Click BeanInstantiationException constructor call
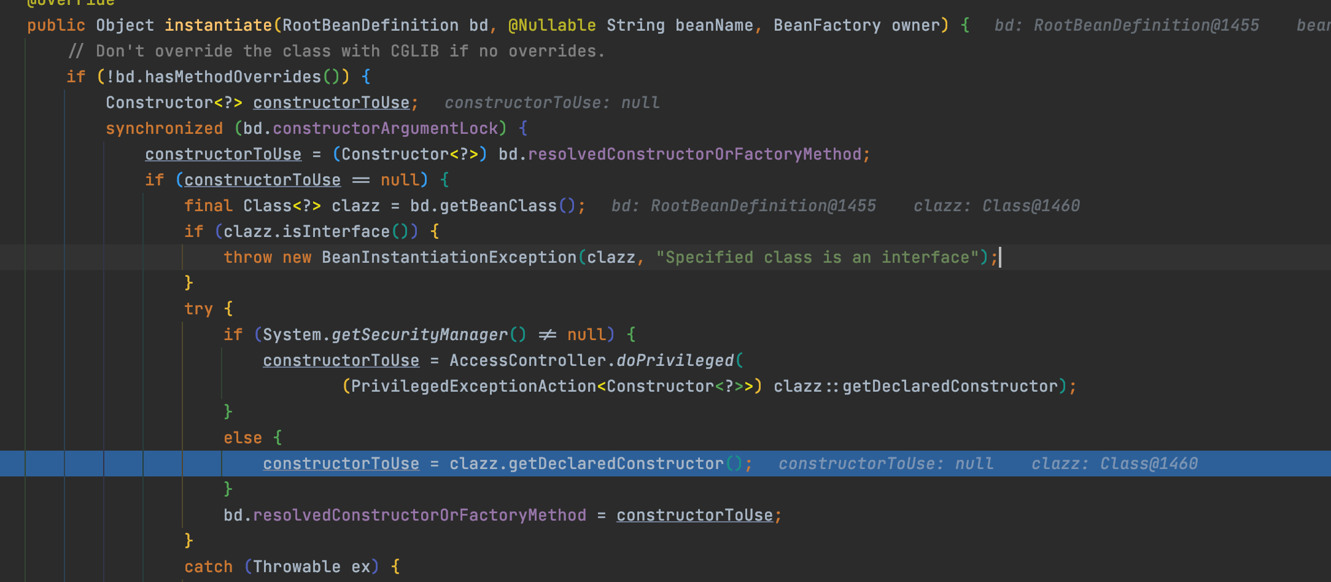The width and height of the screenshot is (1331, 582). point(449,257)
